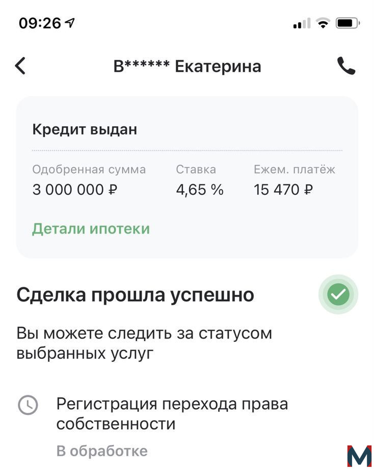Open Детали ипотеки link
The height and width of the screenshot is (469, 374).
(x=91, y=229)
